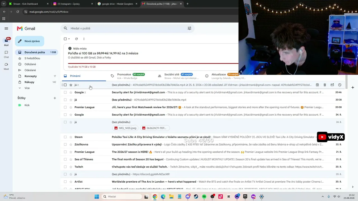Open TikTok from the taskbar
Image resolution: width=358 pixels, height=201 pixels.
221,197
